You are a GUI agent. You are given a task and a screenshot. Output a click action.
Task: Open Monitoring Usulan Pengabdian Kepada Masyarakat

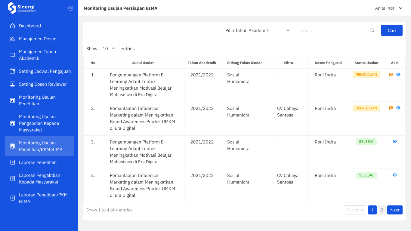(39, 123)
